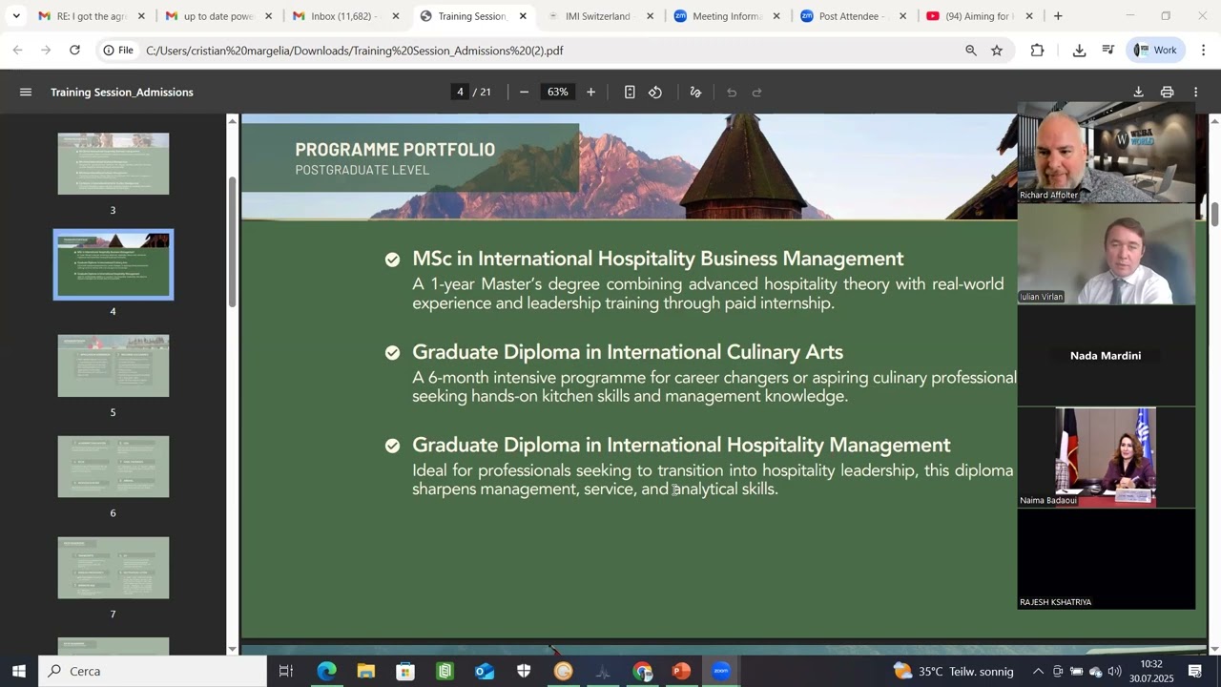Open the weather widget showing 35°C

[952, 672]
